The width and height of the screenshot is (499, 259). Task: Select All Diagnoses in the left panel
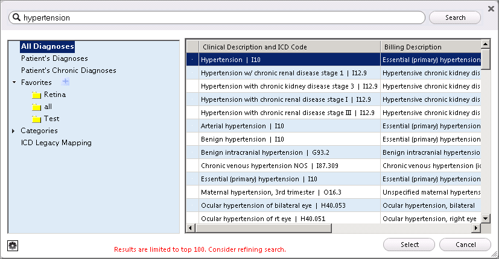[47, 46]
